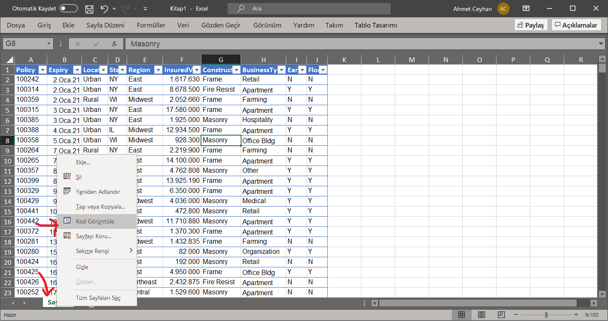
Task: Click the ribbon display options icon
Action: (x=526, y=8)
